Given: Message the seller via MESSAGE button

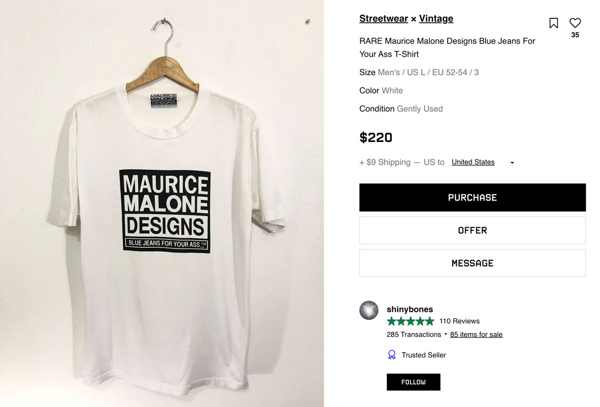Looking at the screenshot, I should pos(472,263).
